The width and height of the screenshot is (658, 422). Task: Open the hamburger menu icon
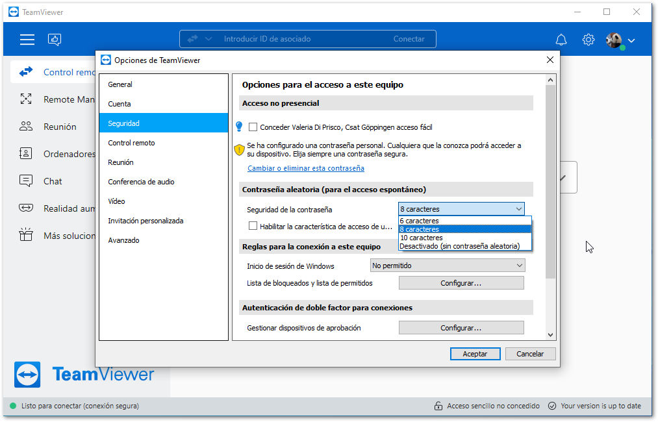click(x=27, y=40)
